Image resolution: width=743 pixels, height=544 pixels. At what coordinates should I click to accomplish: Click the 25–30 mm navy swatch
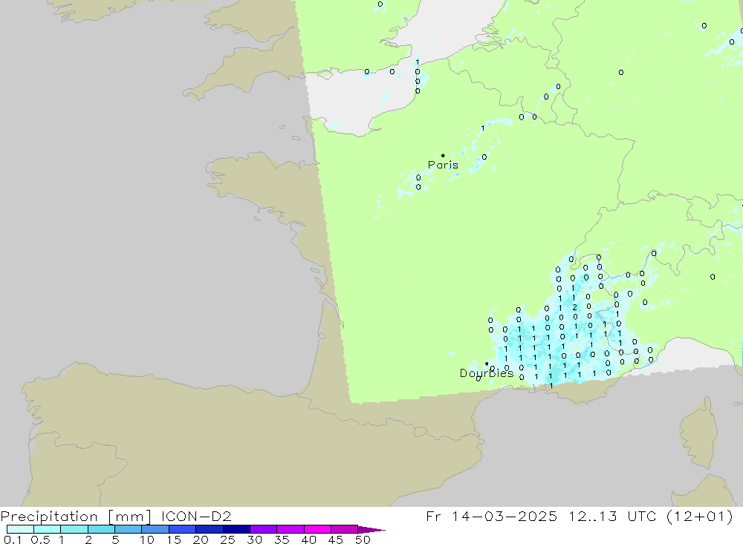pyautogui.click(x=236, y=529)
